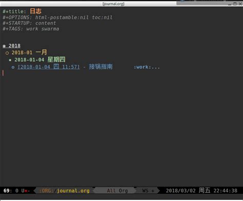Screen dimensions: 243x201
Task: Click the 2018-01 一月 heading text
Action: [29, 52]
